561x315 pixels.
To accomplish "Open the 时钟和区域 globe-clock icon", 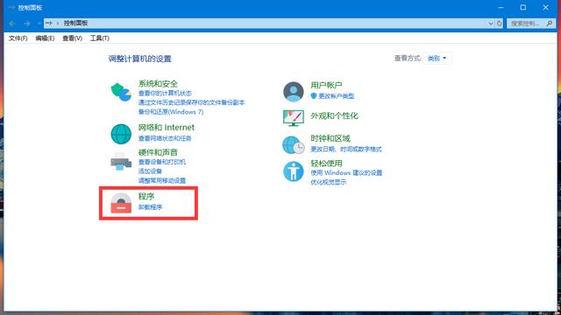I will (x=294, y=145).
